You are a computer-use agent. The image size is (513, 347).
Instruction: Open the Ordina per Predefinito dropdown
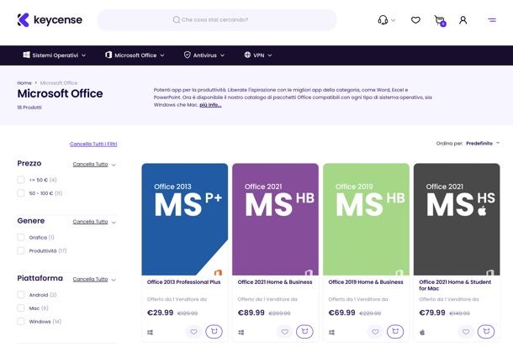pyautogui.click(x=483, y=143)
